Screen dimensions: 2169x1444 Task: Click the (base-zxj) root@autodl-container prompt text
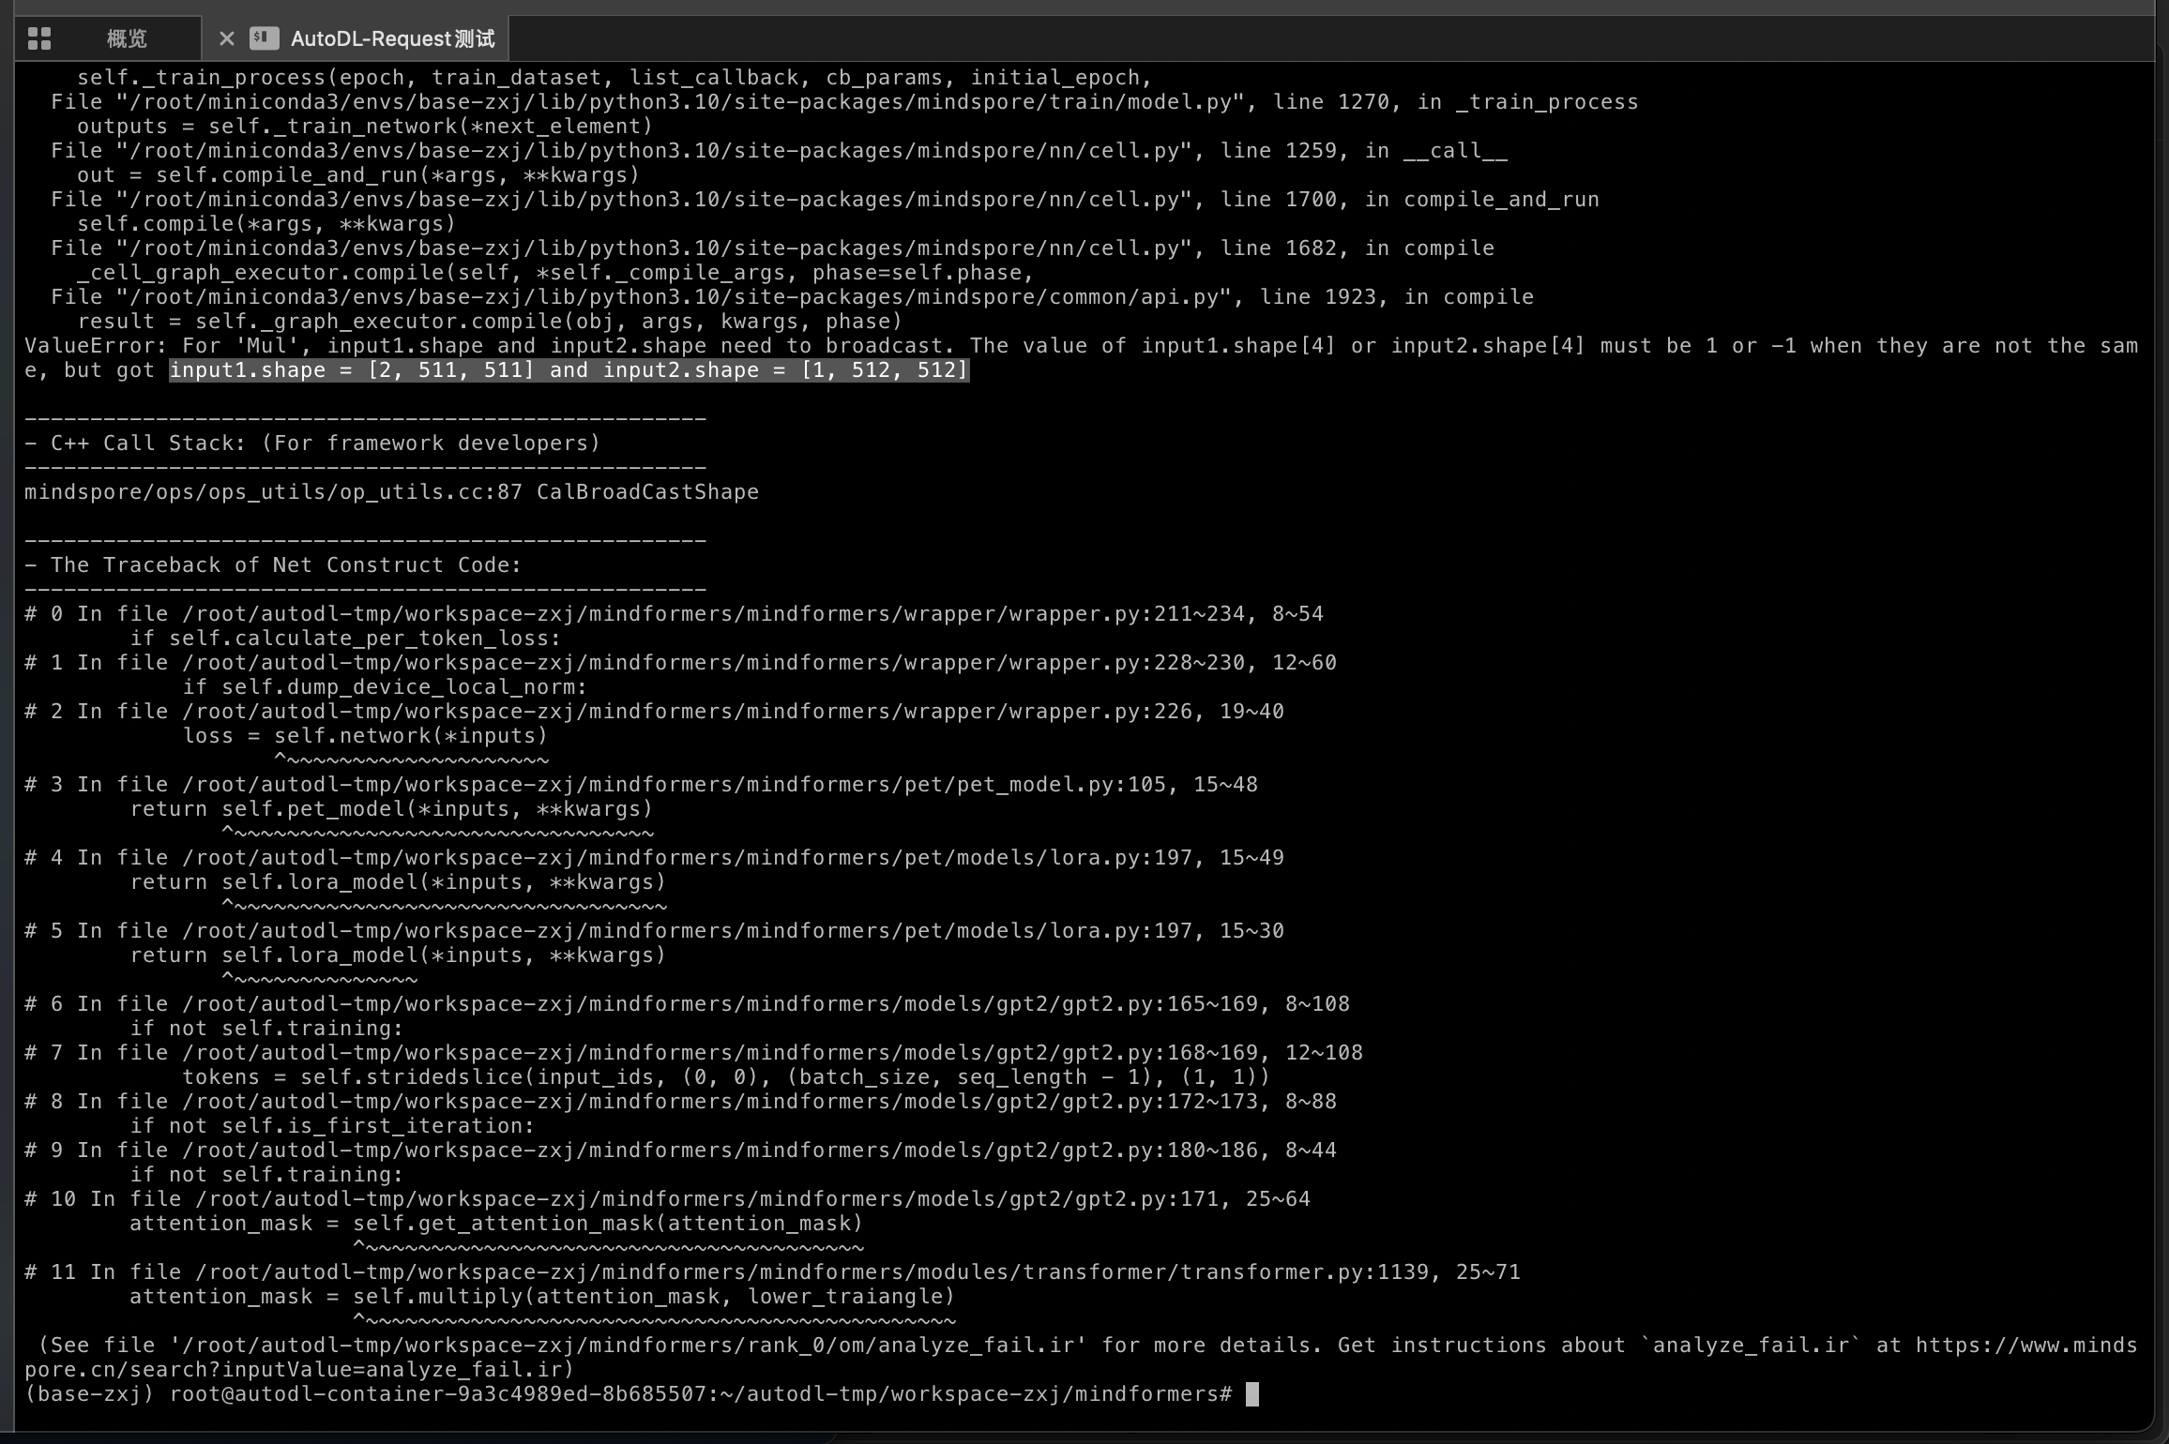627,1394
